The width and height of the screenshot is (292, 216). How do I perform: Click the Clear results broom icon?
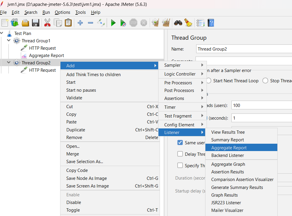coord(155,23)
